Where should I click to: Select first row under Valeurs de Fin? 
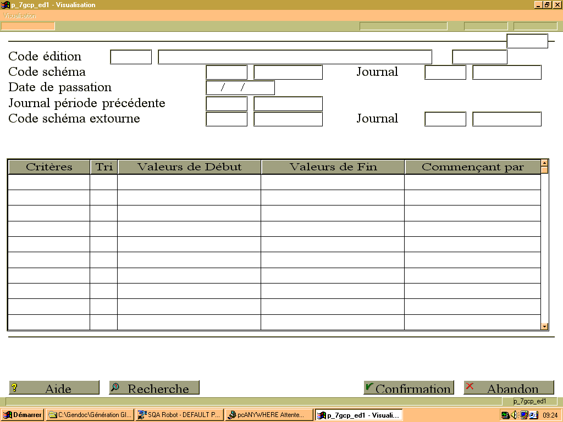coord(333,182)
